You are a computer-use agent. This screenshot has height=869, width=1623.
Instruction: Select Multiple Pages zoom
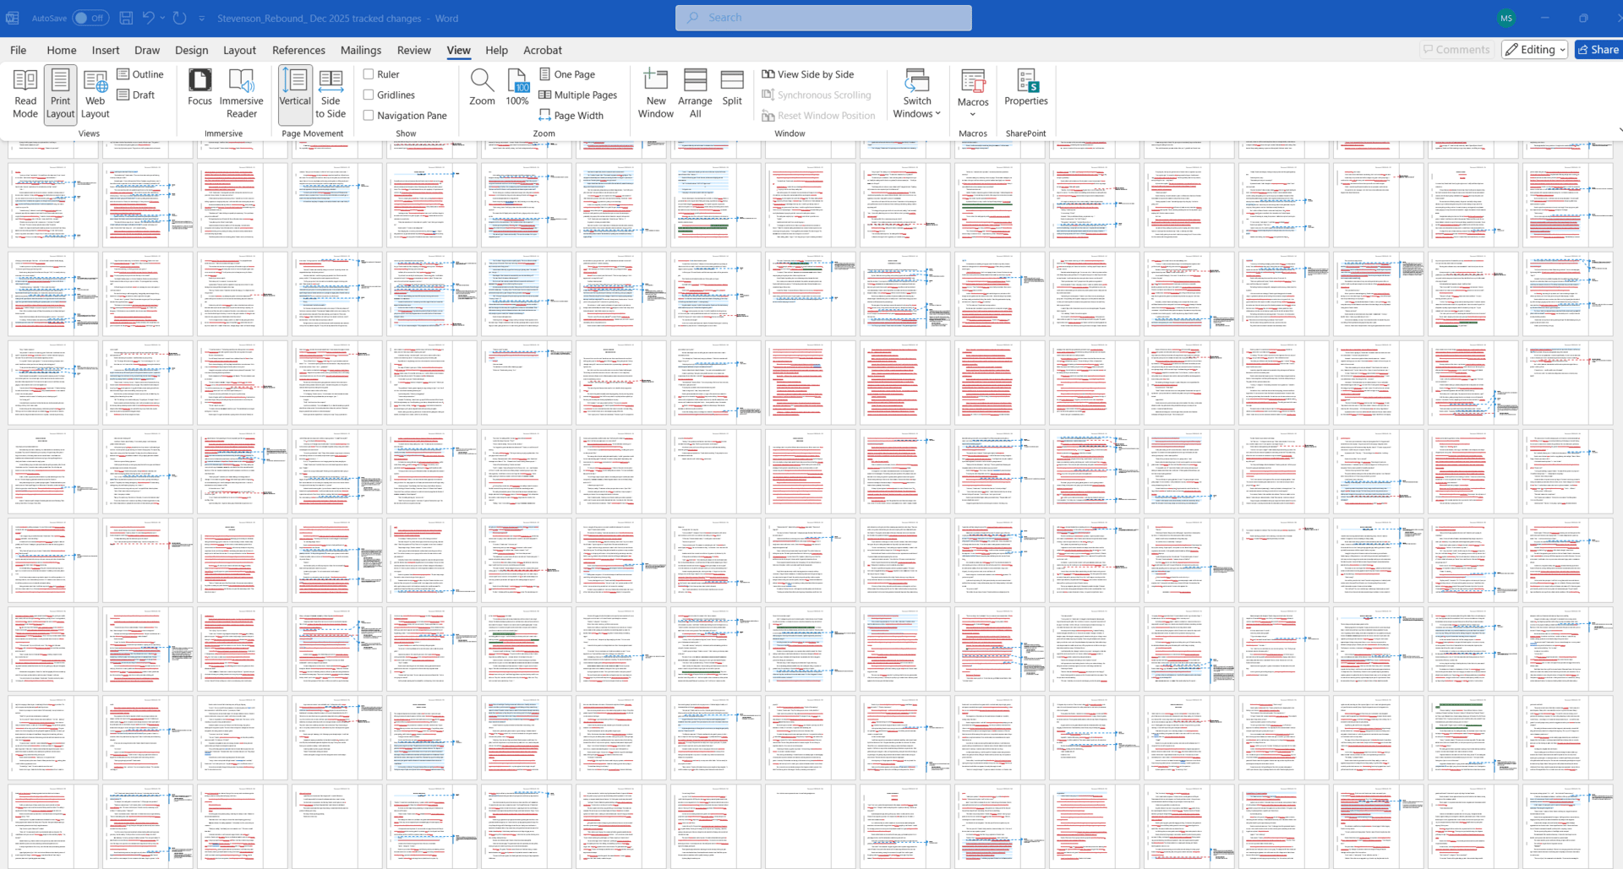tap(578, 95)
